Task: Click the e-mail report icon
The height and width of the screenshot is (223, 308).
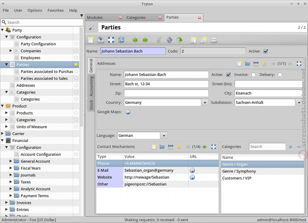Action: (x=204, y=40)
